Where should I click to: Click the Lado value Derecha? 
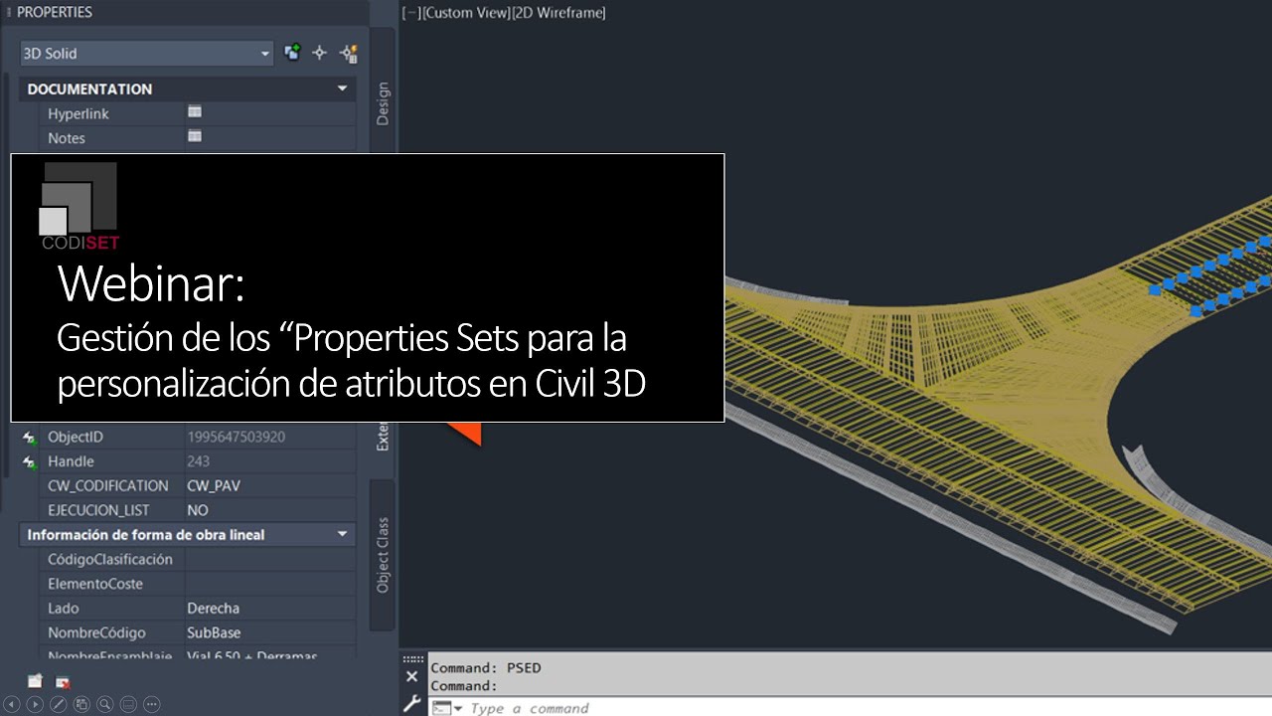pos(214,608)
